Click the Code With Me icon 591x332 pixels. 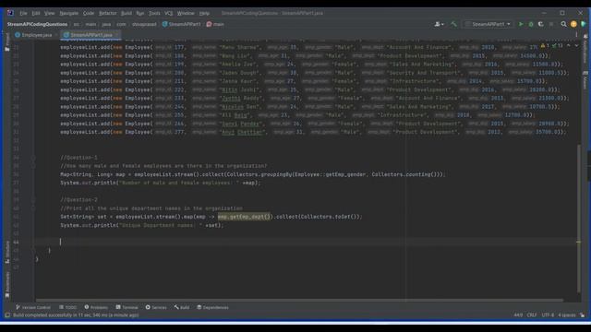pyautogui.click(x=584, y=24)
